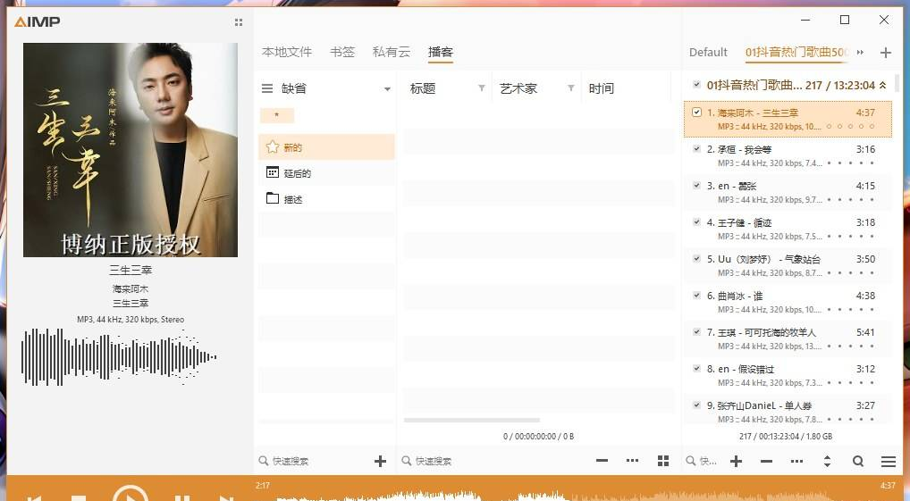Click the layout dots icon beside AIMP logo
The width and height of the screenshot is (910, 501).
(238, 22)
